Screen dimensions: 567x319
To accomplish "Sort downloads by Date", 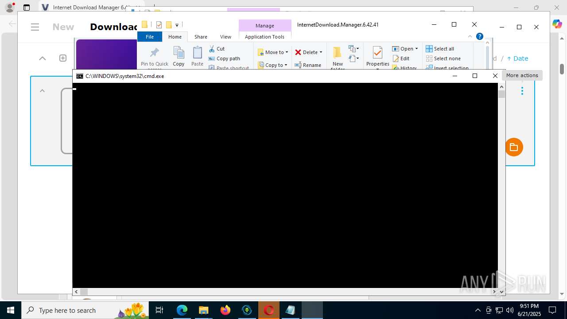I will click(517, 58).
